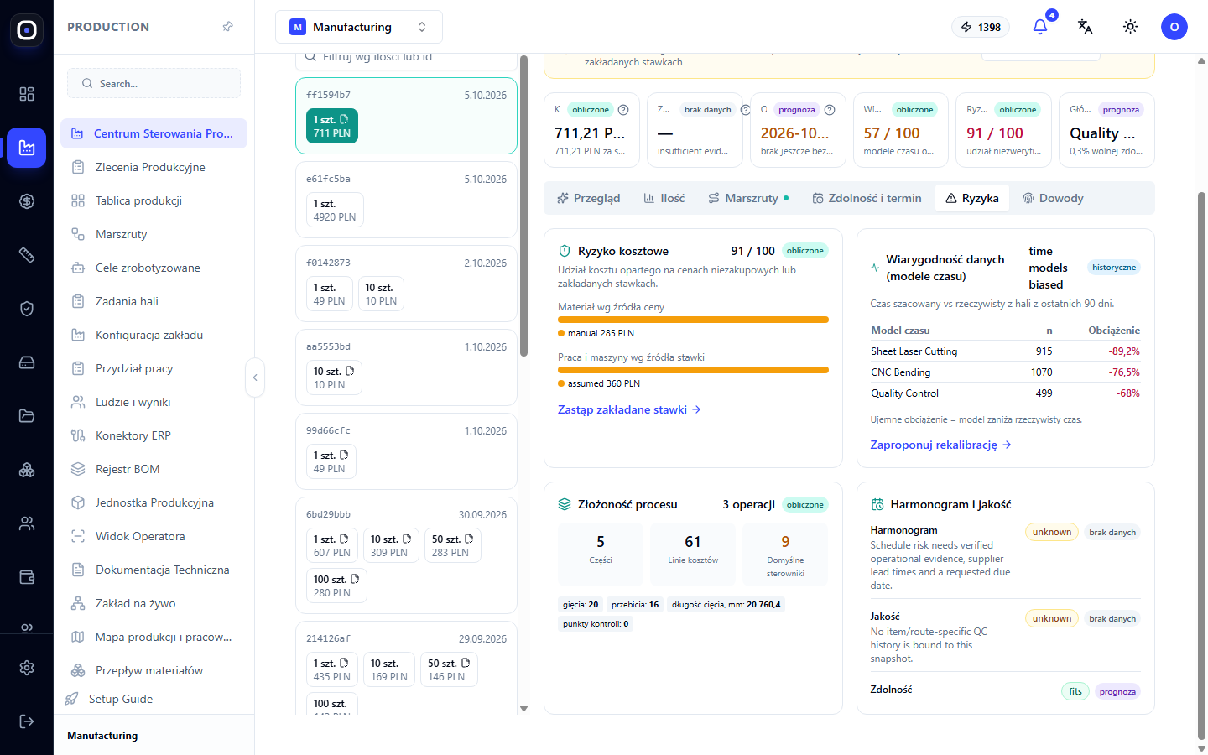Click the language translate icon
Viewport: 1208px width, 755px height.
[1085, 27]
